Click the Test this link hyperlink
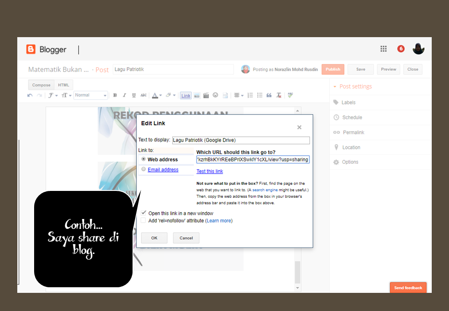This screenshot has width=449, height=311. [210, 171]
